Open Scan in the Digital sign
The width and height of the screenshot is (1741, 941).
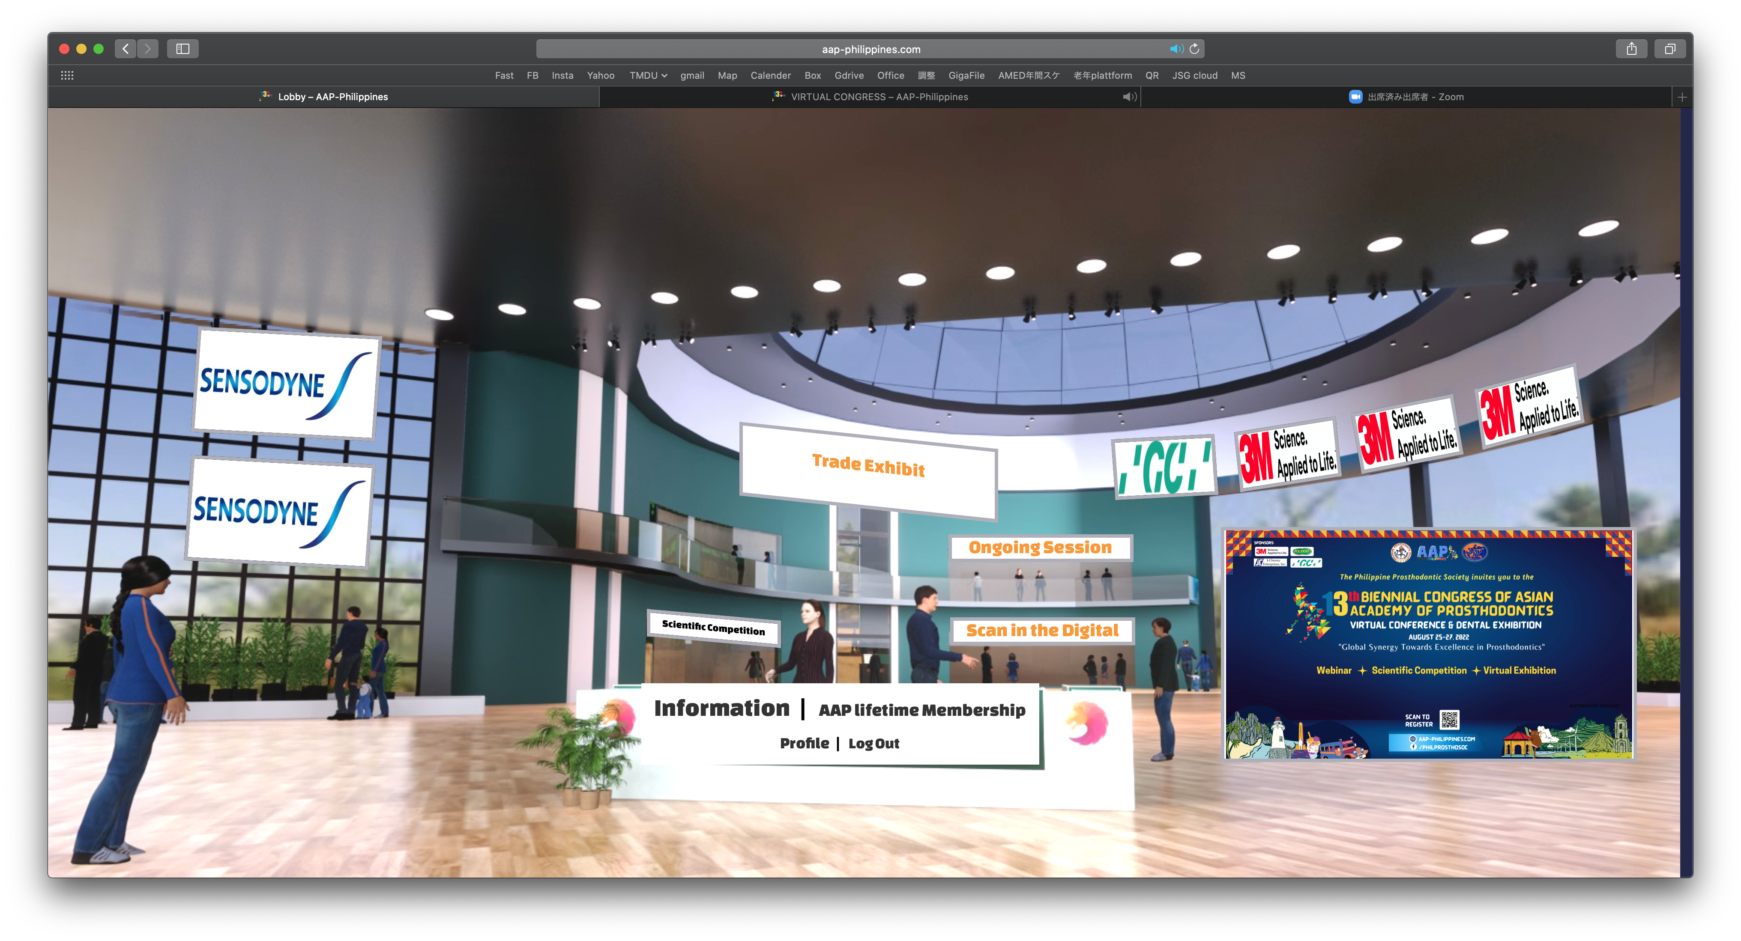1042,630
